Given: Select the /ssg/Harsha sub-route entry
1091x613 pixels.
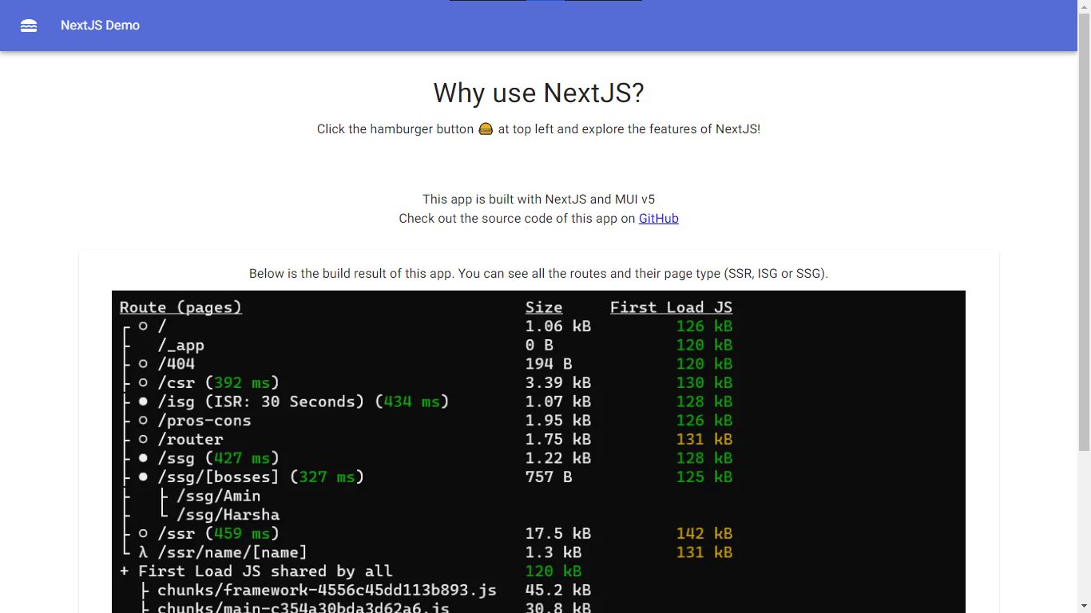Looking at the screenshot, I should (x=228, y=515).
